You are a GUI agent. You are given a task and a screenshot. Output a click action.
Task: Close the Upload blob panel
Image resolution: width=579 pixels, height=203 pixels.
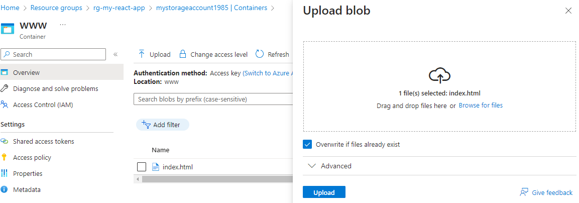[568, 11]
